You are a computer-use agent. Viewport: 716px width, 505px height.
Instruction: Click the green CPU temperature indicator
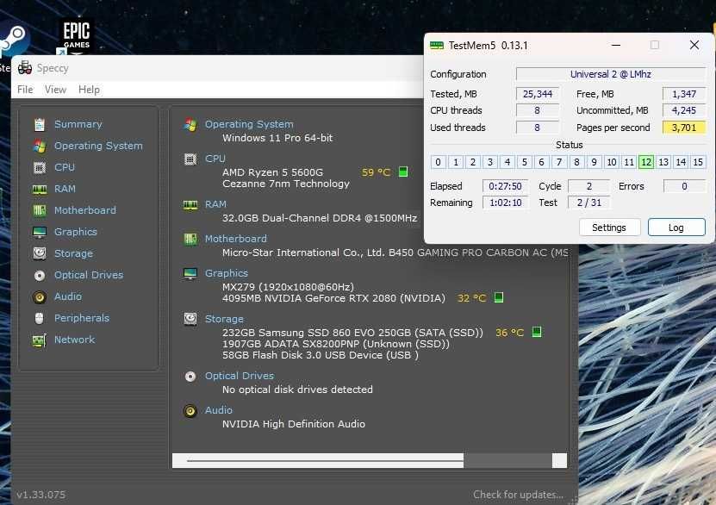click(x=403, y=171)
